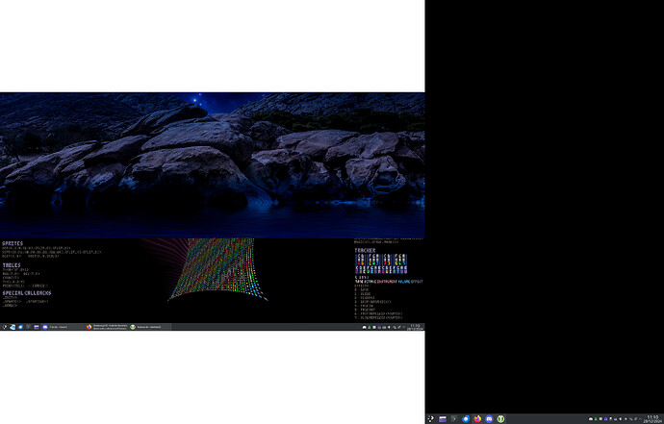This screenshot has width=664, height=424.
Task: Expand hidden tray icons on right screen's taskbar
Action: (640, 419)
